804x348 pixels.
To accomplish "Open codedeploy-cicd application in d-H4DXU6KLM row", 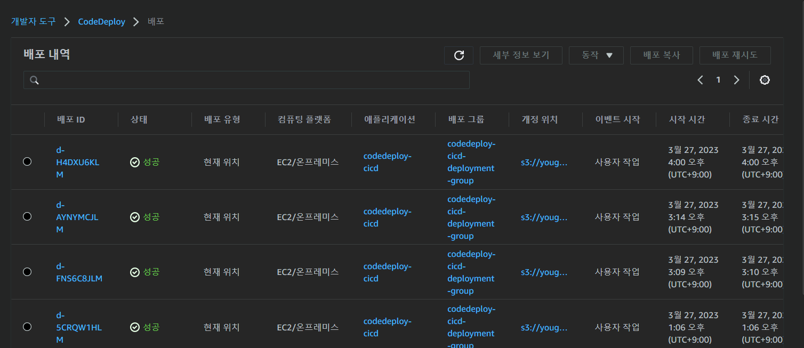I will (x=387, y=162).
